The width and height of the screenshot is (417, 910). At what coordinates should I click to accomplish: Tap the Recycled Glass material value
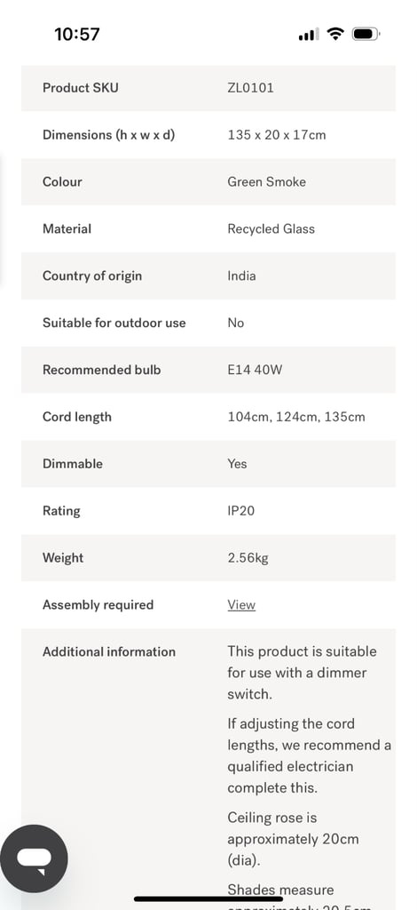[x=271, y=228]
